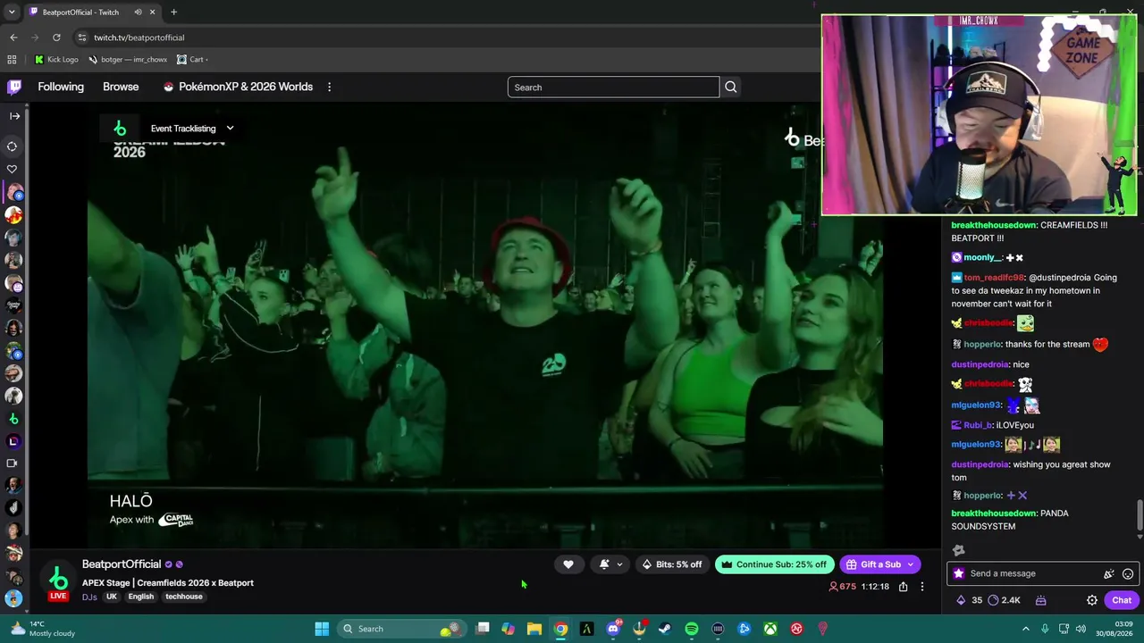
Task: Open the Following tab
Action: (61, 87)
